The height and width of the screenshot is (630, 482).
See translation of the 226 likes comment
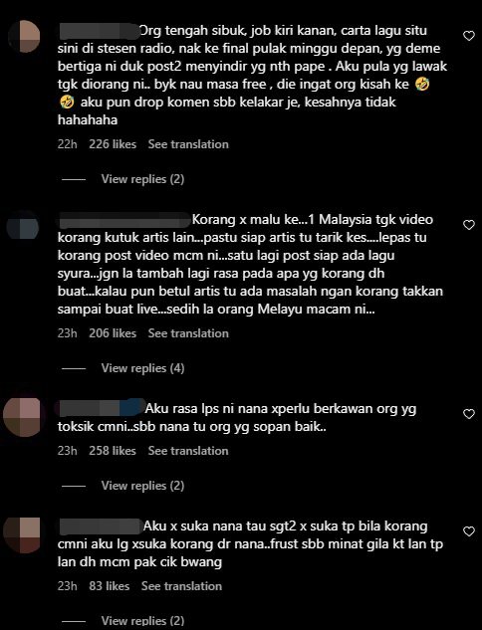188,144
